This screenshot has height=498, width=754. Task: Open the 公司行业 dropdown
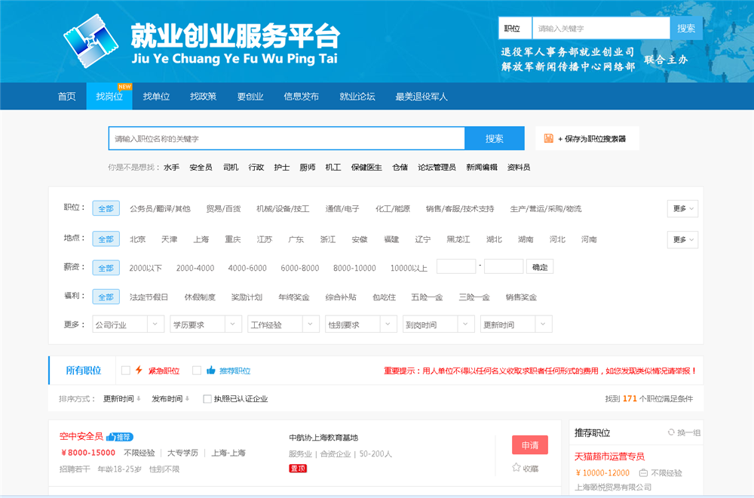(x=128, y=324)
